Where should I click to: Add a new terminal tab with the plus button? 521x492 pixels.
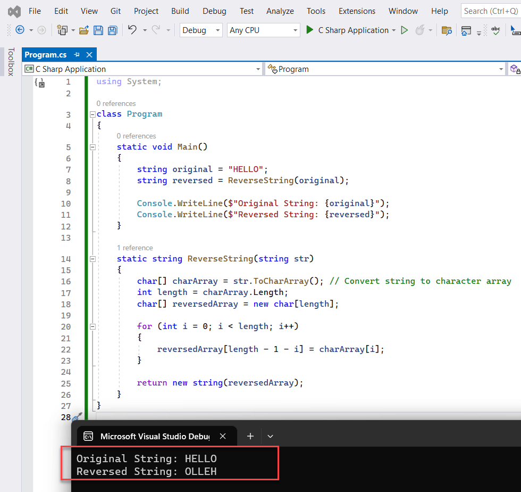pos(250,436)
